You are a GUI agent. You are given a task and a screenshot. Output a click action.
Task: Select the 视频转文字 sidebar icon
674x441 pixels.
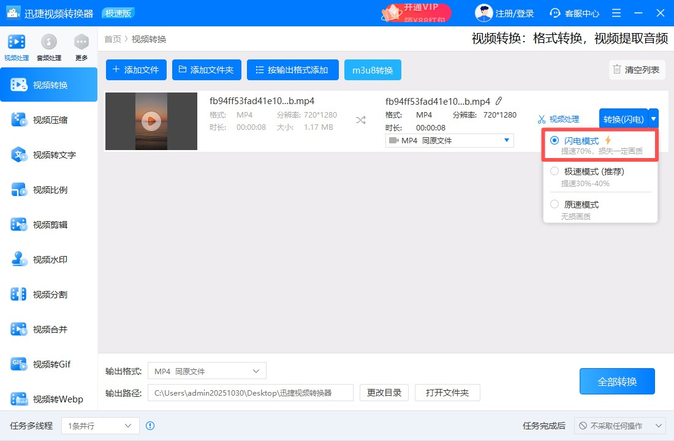tap(49, 154)
